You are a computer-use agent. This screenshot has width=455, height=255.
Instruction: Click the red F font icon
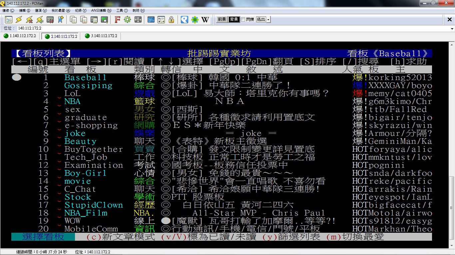click(x=117, y=20)
